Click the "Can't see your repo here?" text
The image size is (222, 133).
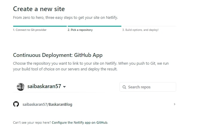click(x=32, y=123)
